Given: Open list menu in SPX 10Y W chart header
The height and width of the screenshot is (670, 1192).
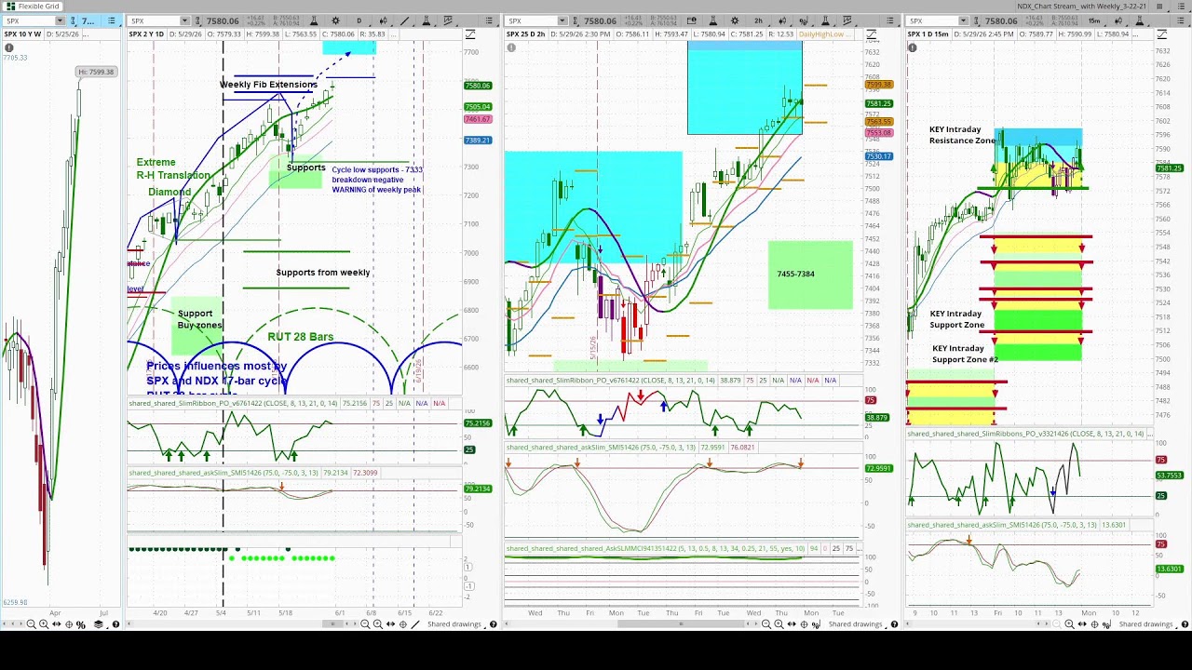Looking at the screenshot, I should tap(111, 20).
